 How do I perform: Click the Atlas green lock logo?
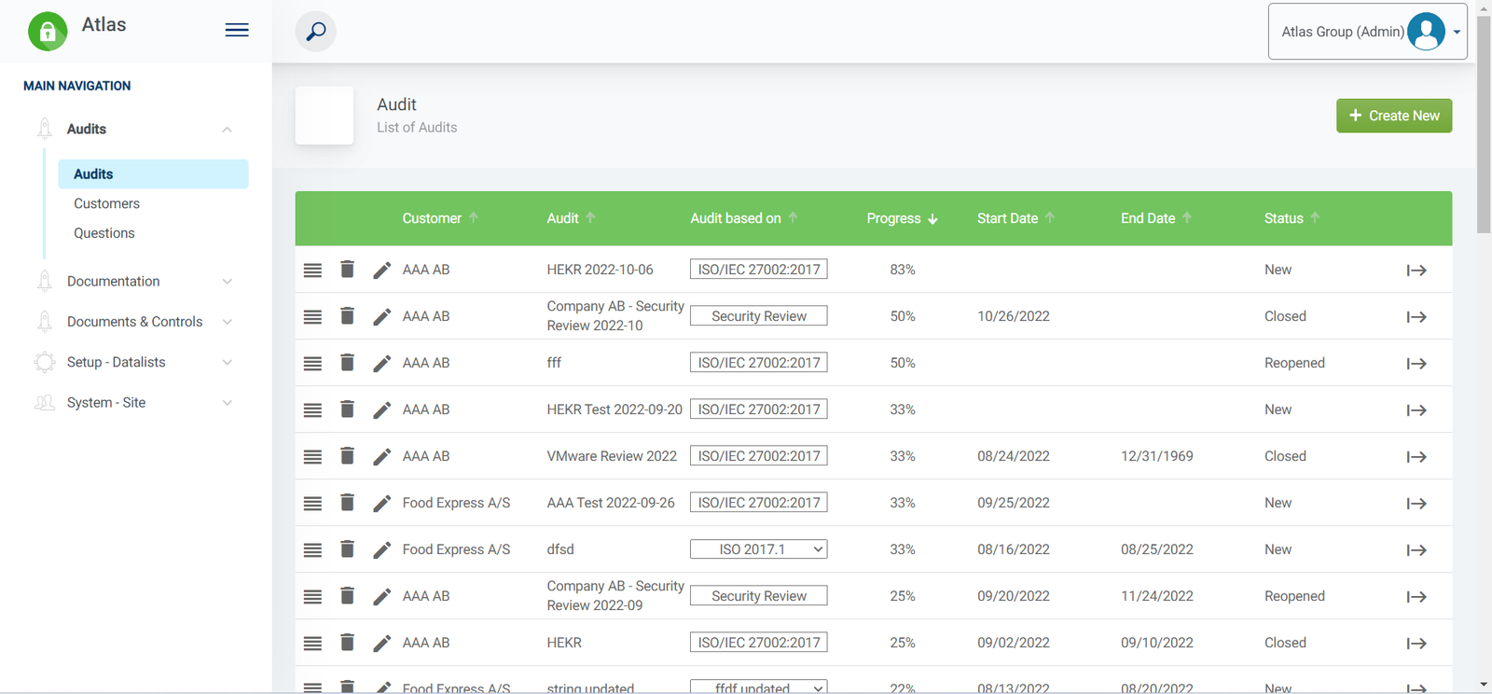48,31
